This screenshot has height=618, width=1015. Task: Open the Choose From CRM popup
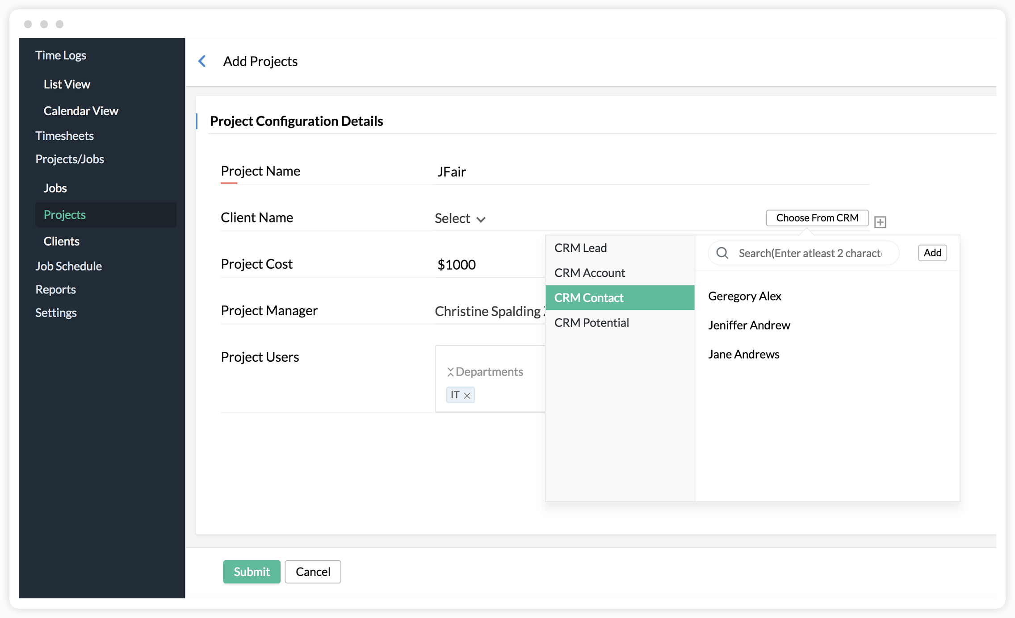tap(817, 218)
